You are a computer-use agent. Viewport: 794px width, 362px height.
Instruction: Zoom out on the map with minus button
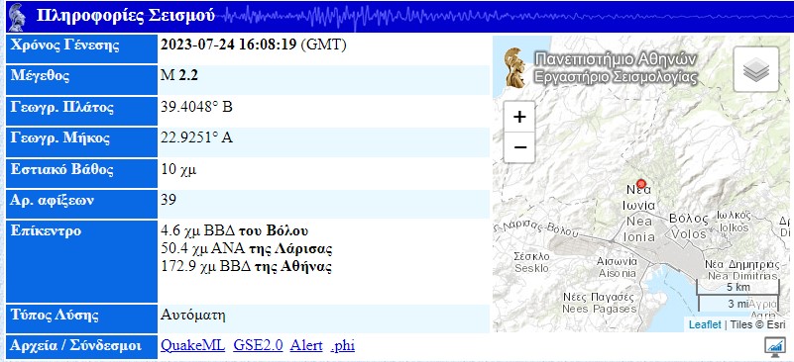tap(519, 147)
